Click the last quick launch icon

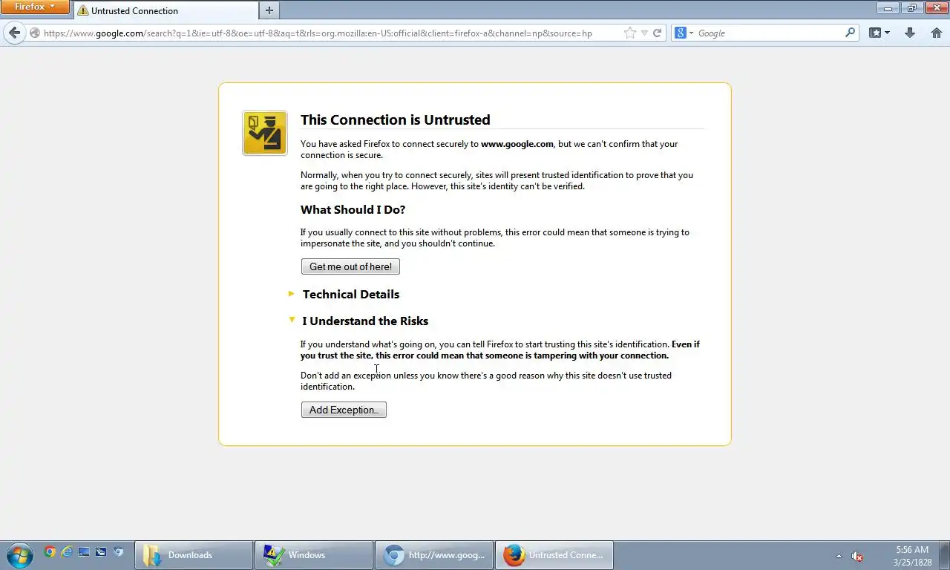click(118, 551)
